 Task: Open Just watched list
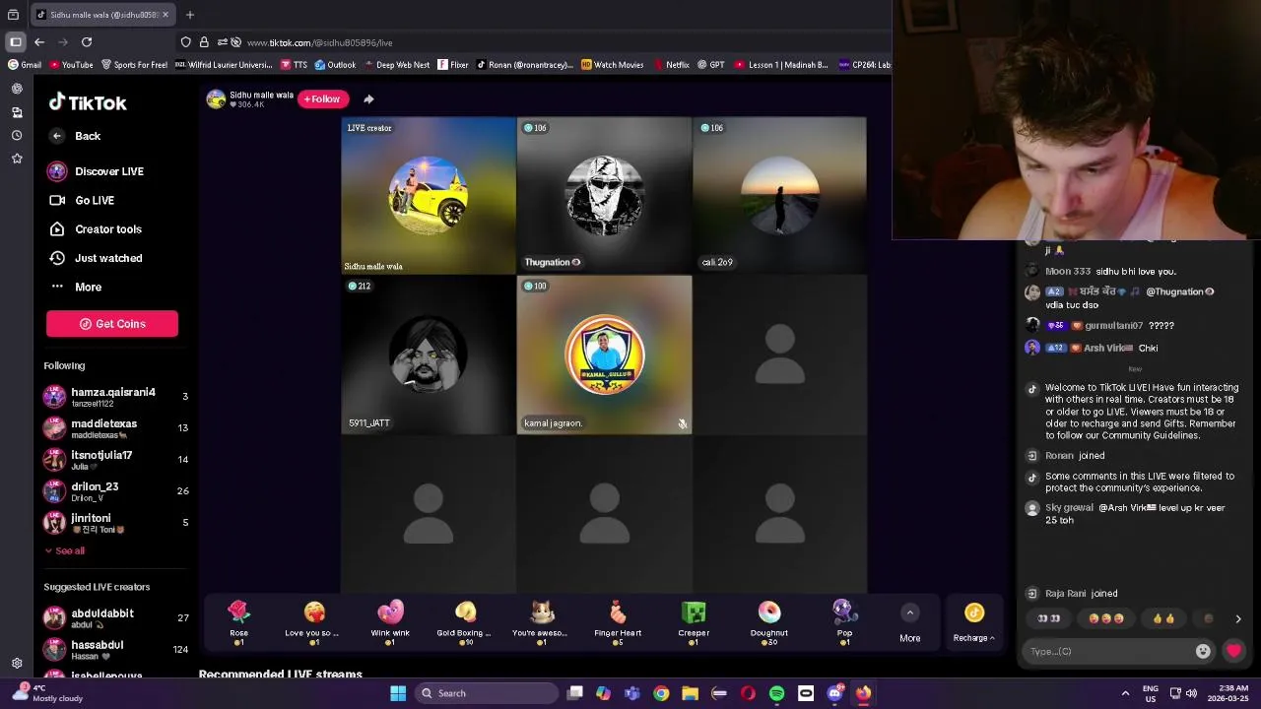point(96,258)
